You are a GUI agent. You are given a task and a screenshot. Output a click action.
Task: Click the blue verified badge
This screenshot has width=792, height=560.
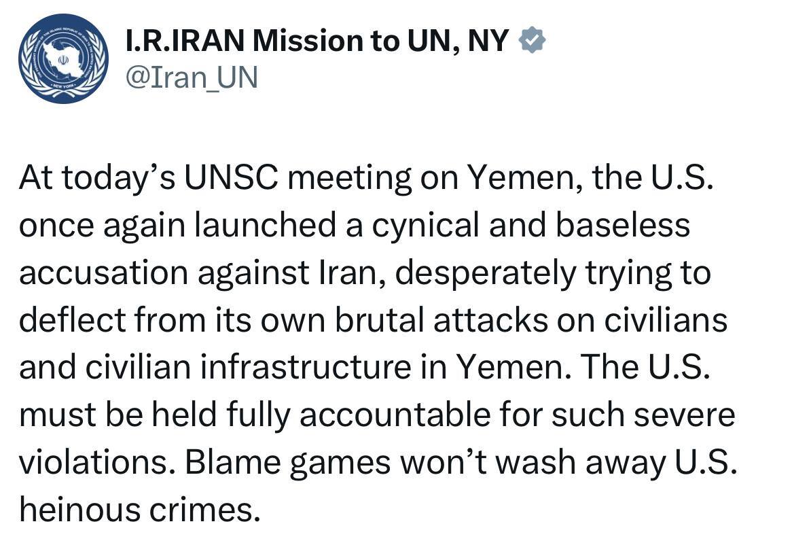[532, 42]
